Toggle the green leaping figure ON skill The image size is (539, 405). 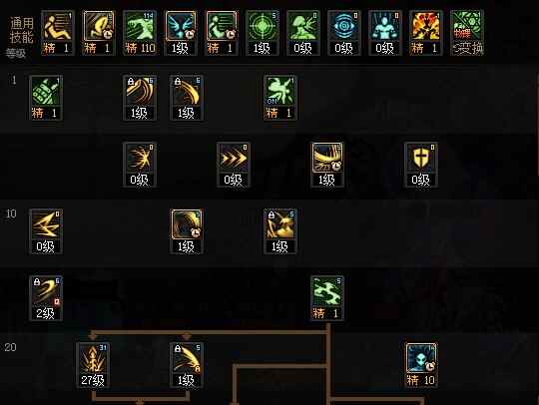point(280,98)
